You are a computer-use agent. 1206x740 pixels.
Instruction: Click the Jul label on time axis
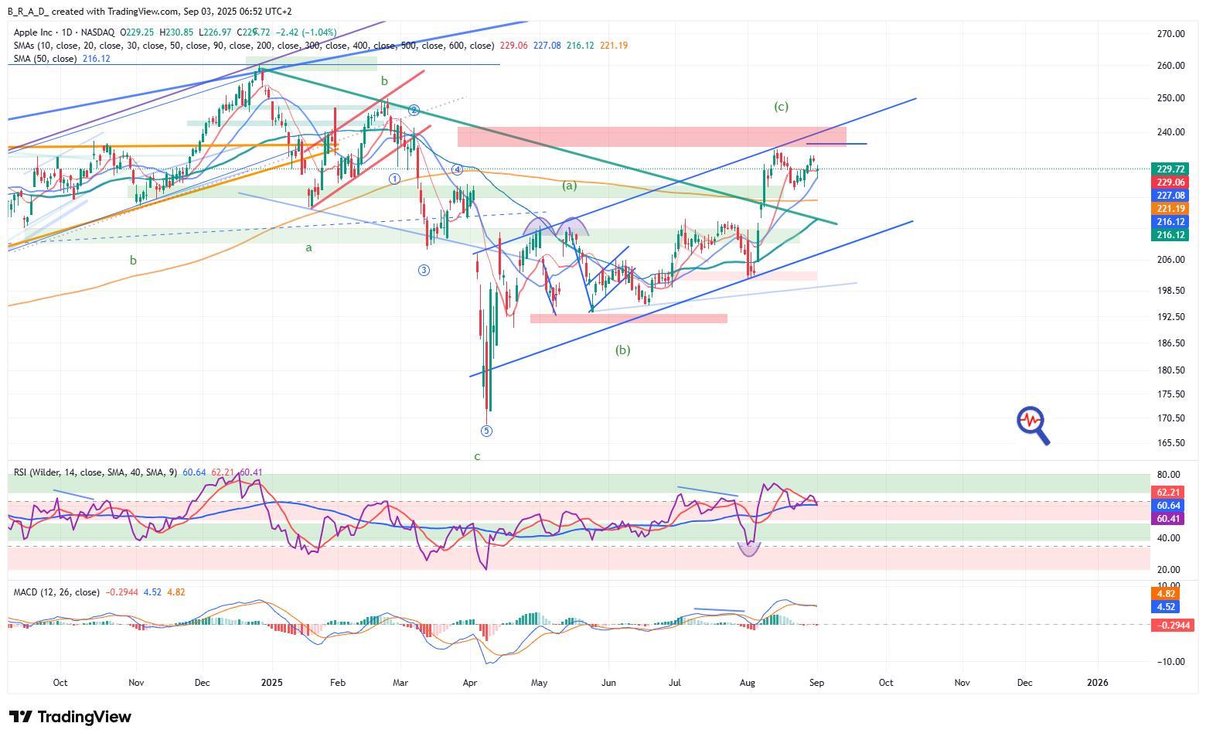tap(675, 683)
